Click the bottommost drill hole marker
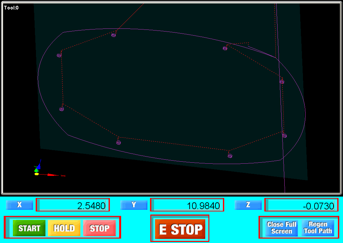Viewport: 343px width, 243px height. point(230,156)
